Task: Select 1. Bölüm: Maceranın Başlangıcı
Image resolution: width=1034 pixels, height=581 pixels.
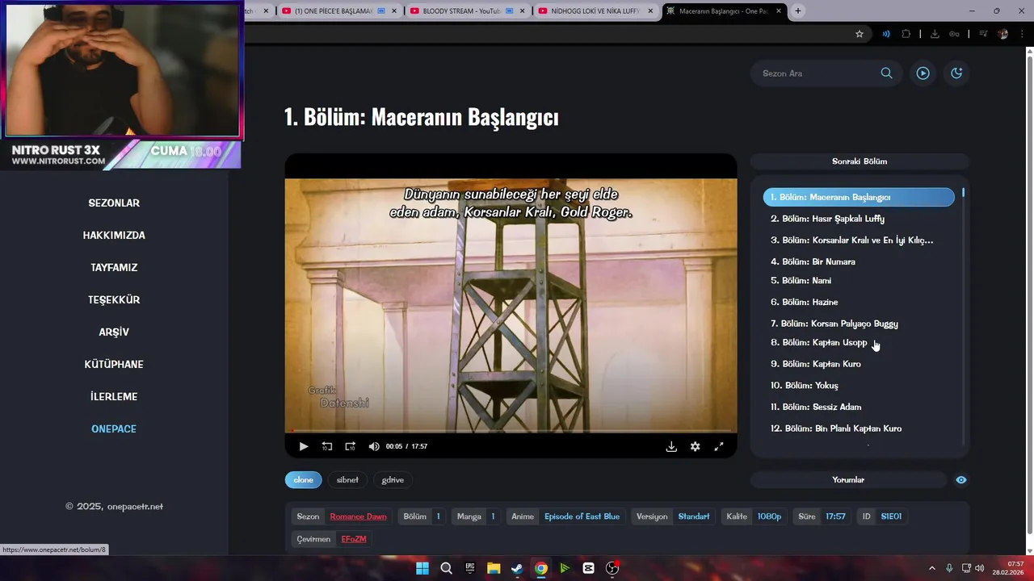Action: 859,197
